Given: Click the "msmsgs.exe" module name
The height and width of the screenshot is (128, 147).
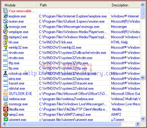Looking at the screenshot, I should (x=17, y=27).
